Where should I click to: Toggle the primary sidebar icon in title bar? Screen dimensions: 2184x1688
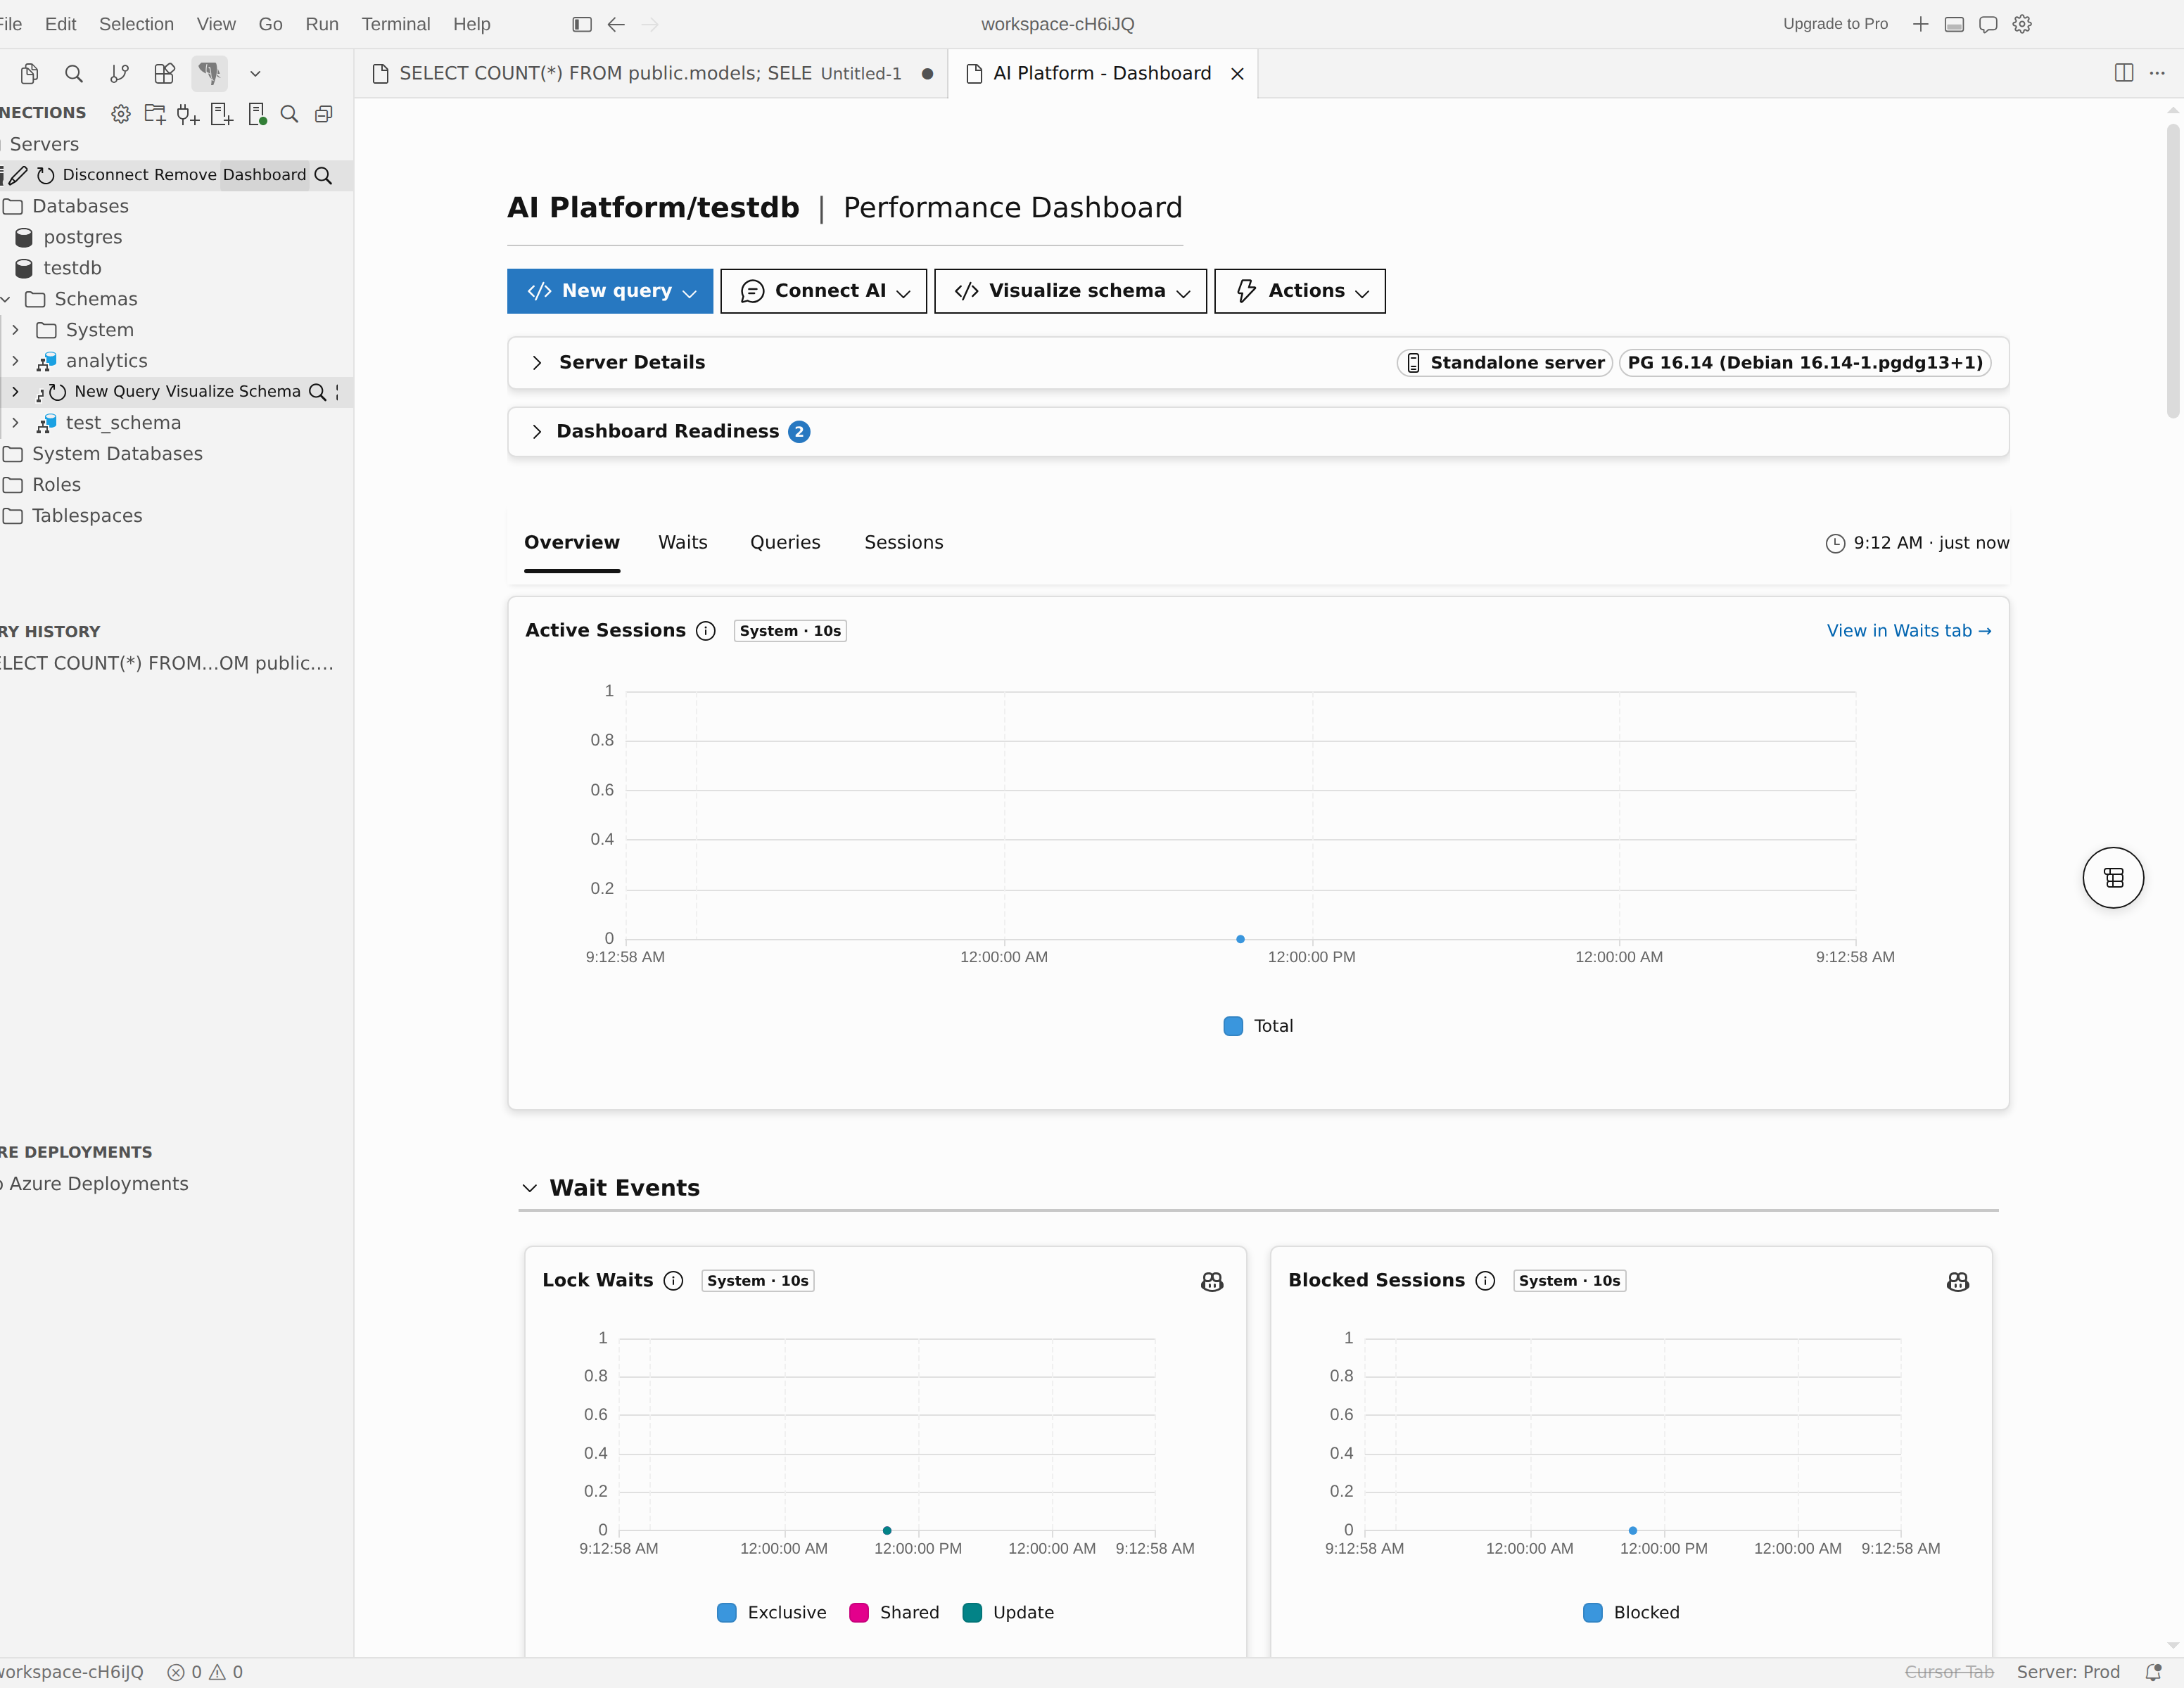[x=582, y=24]
